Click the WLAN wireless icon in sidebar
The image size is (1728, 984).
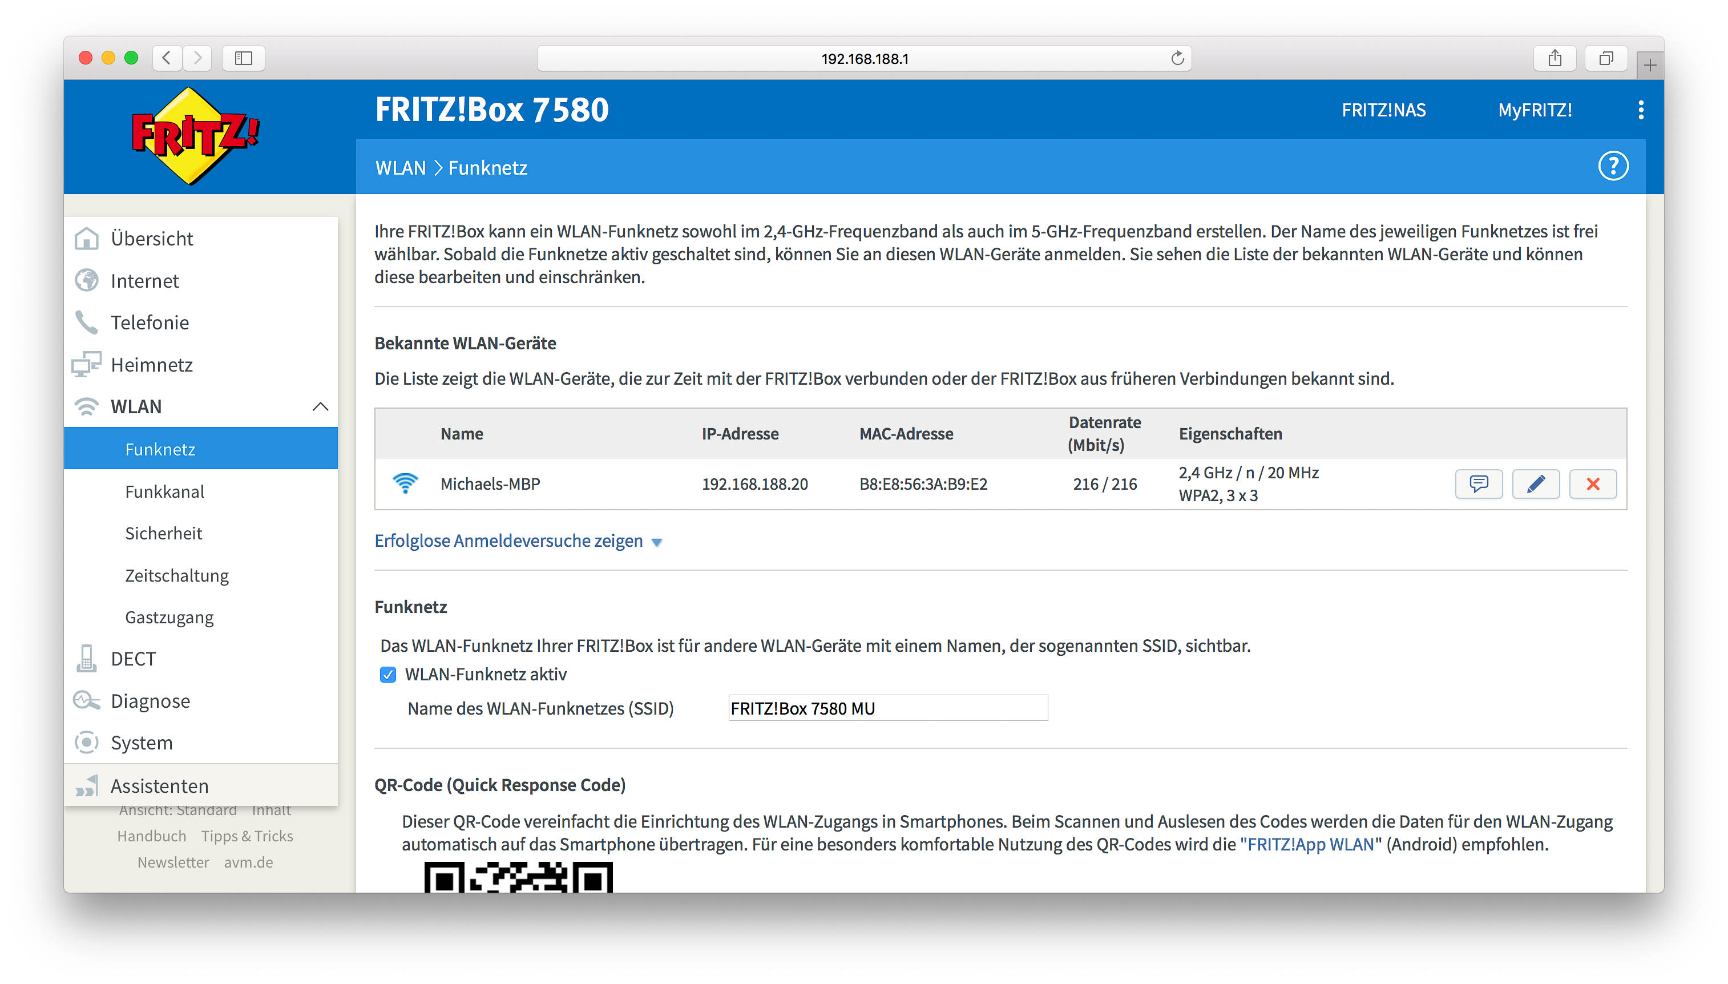[x=87, y=406]
